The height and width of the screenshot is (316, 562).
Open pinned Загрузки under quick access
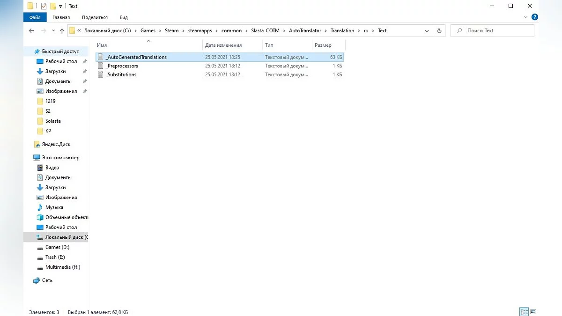pos(55,71)
